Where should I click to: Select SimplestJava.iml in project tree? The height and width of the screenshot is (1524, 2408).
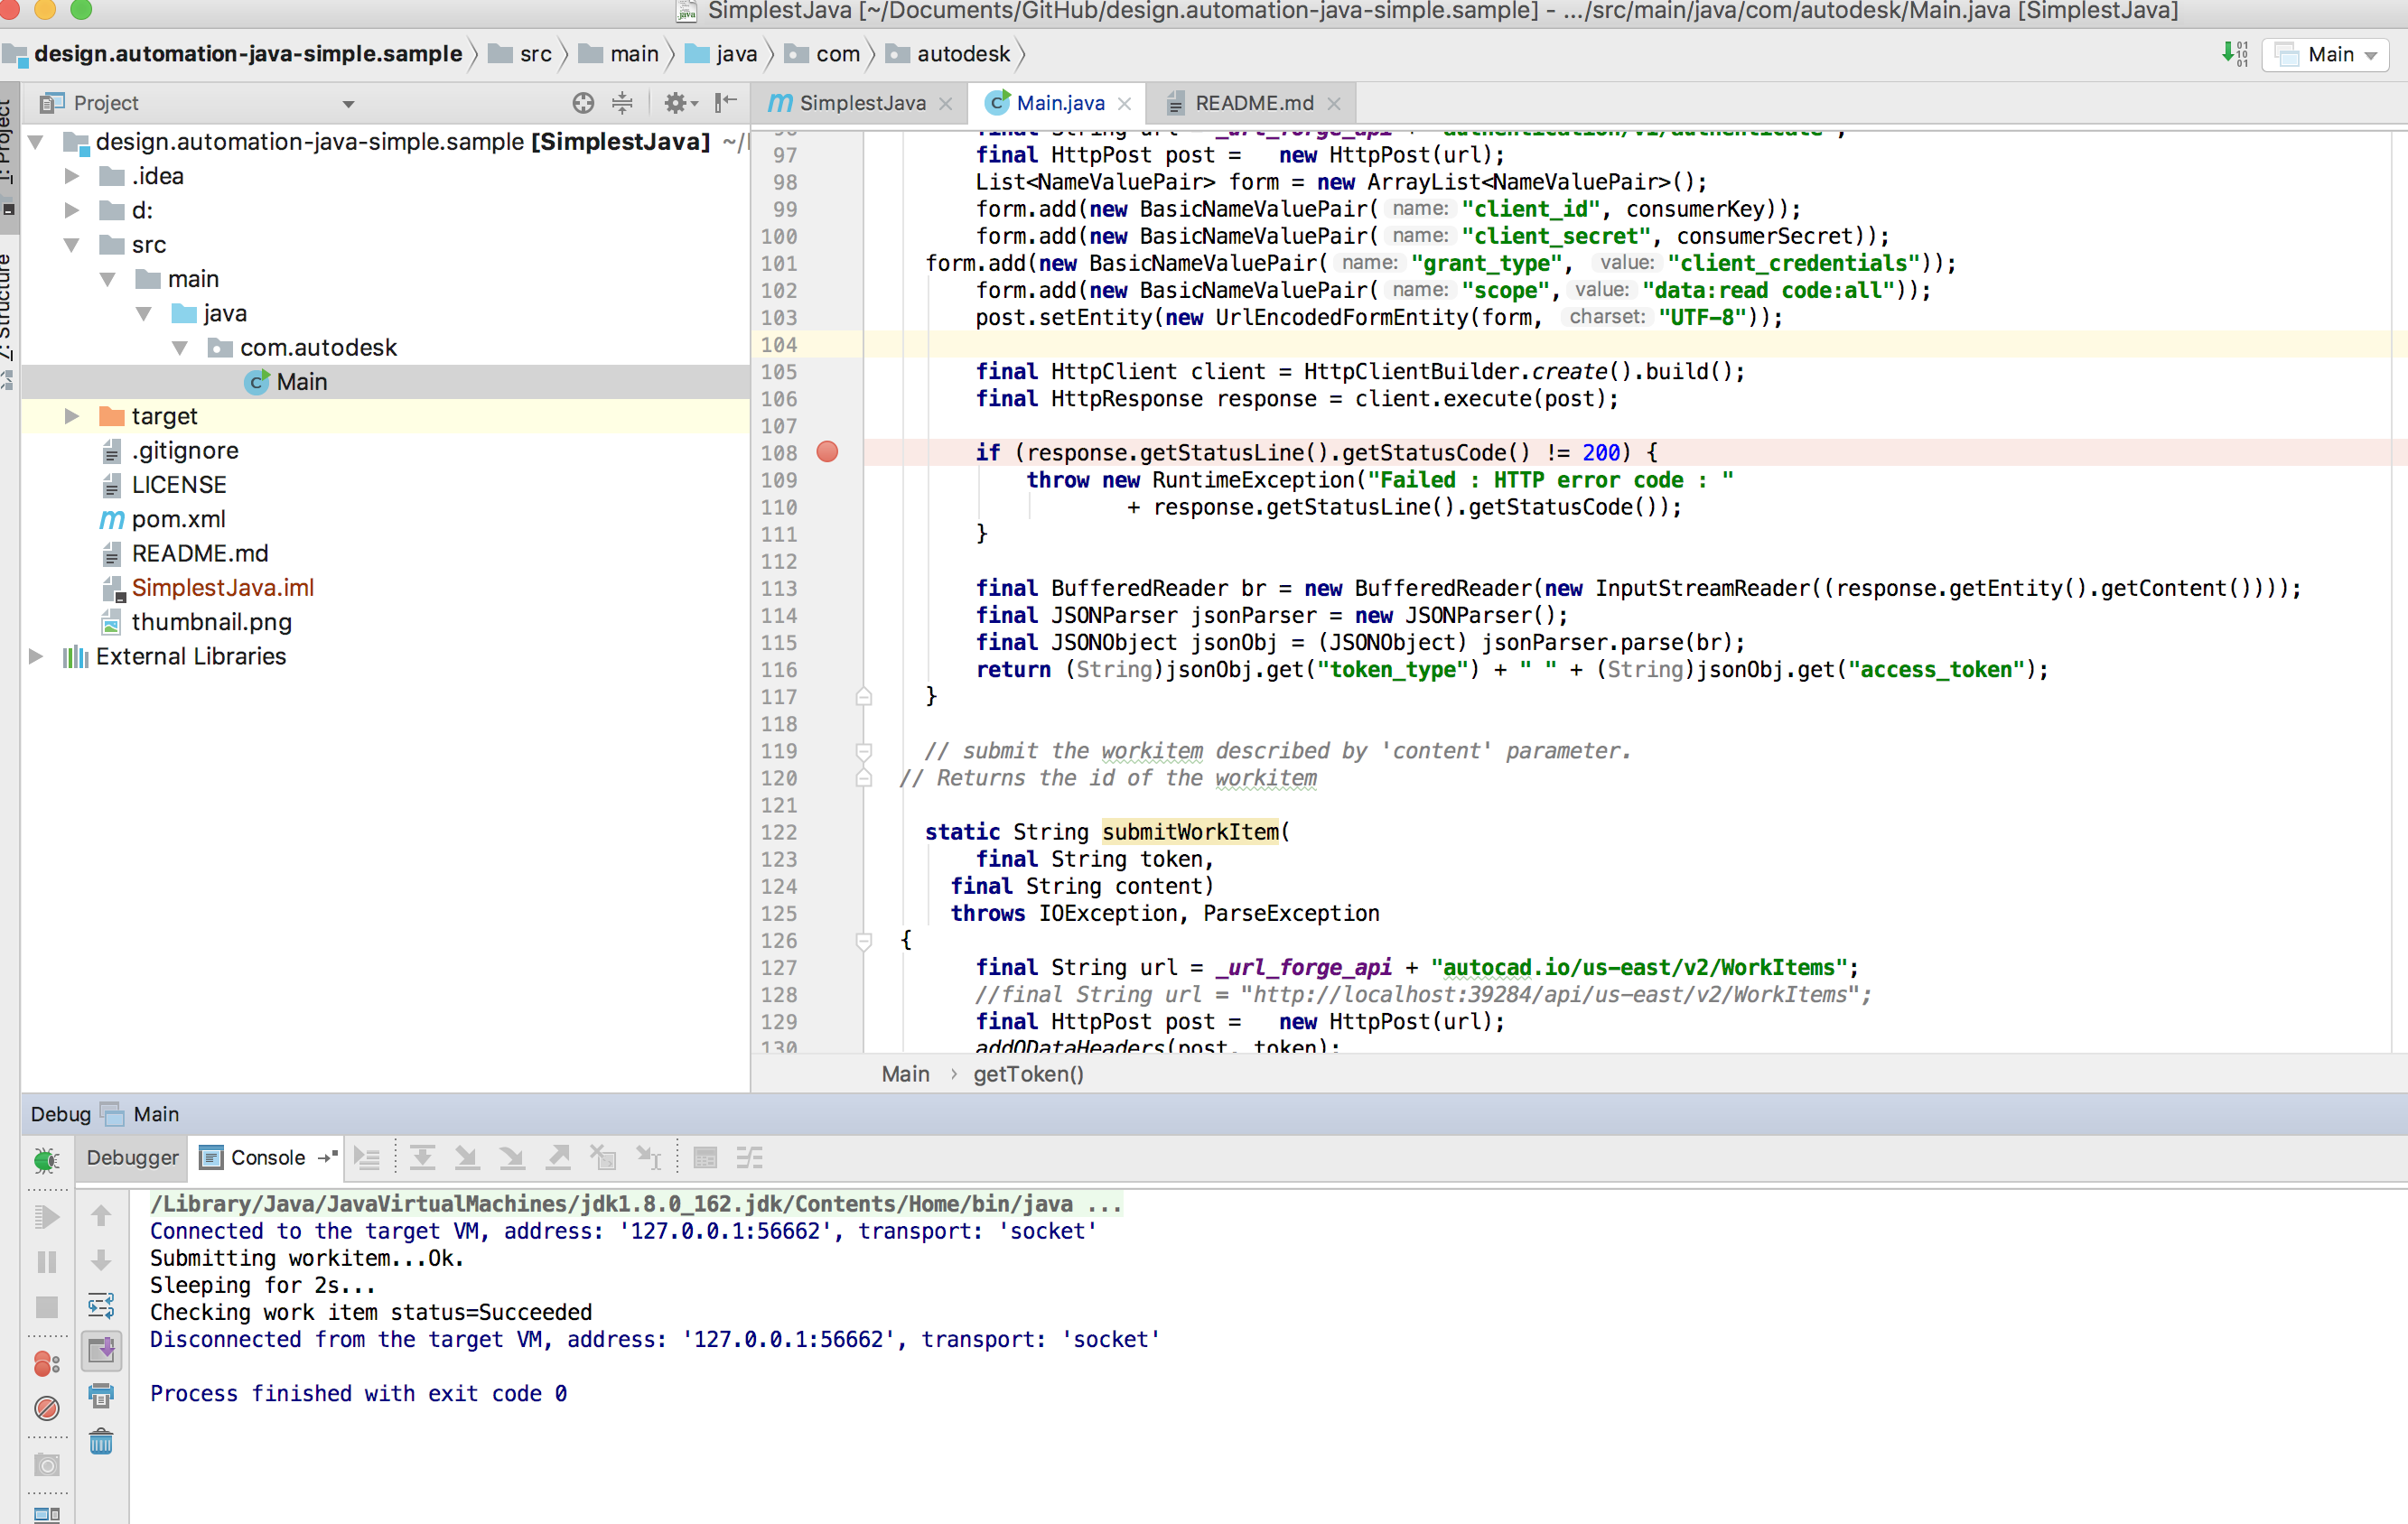(x=222, y=588)
